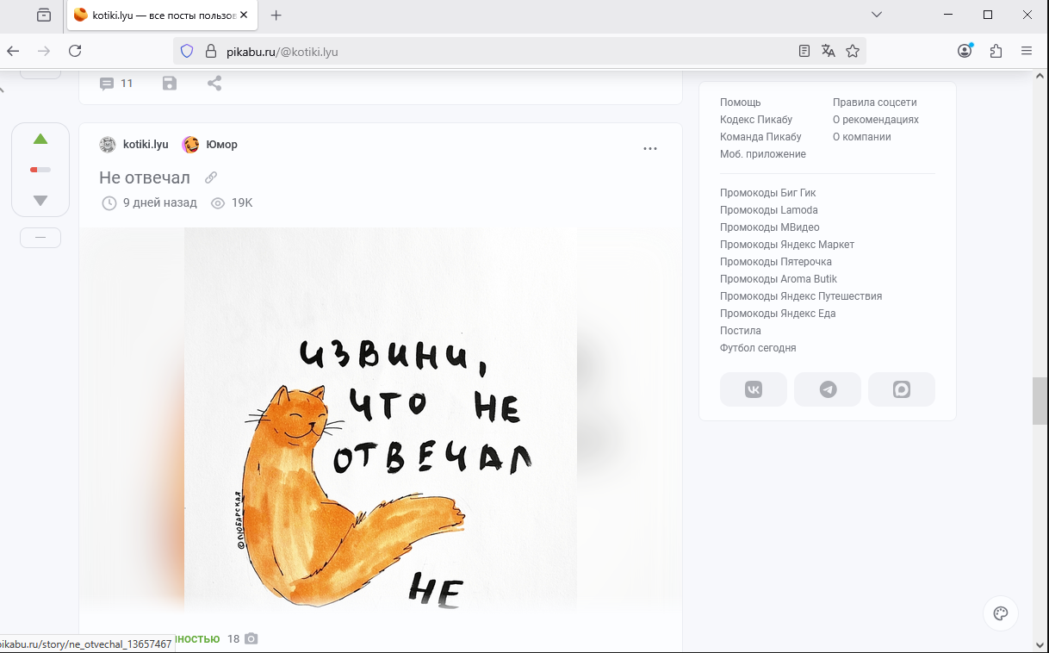Screen dimensions: 1049x653
Task: Translate this page
Action: 829,51
